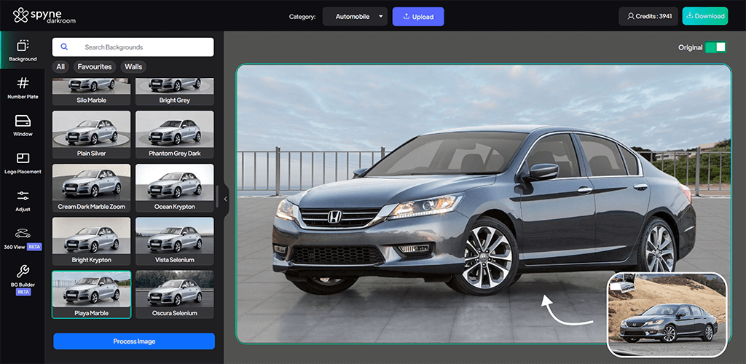Toggle the Original view switch

[x=715, y=47]
